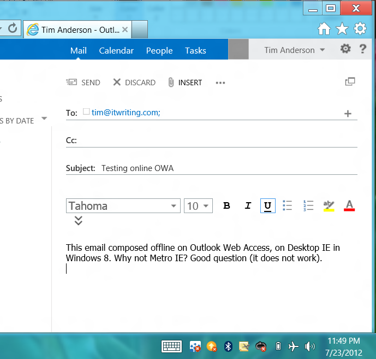
Task: Open a new browser tab
Action: pyautogui.click(x=140, y=30)
